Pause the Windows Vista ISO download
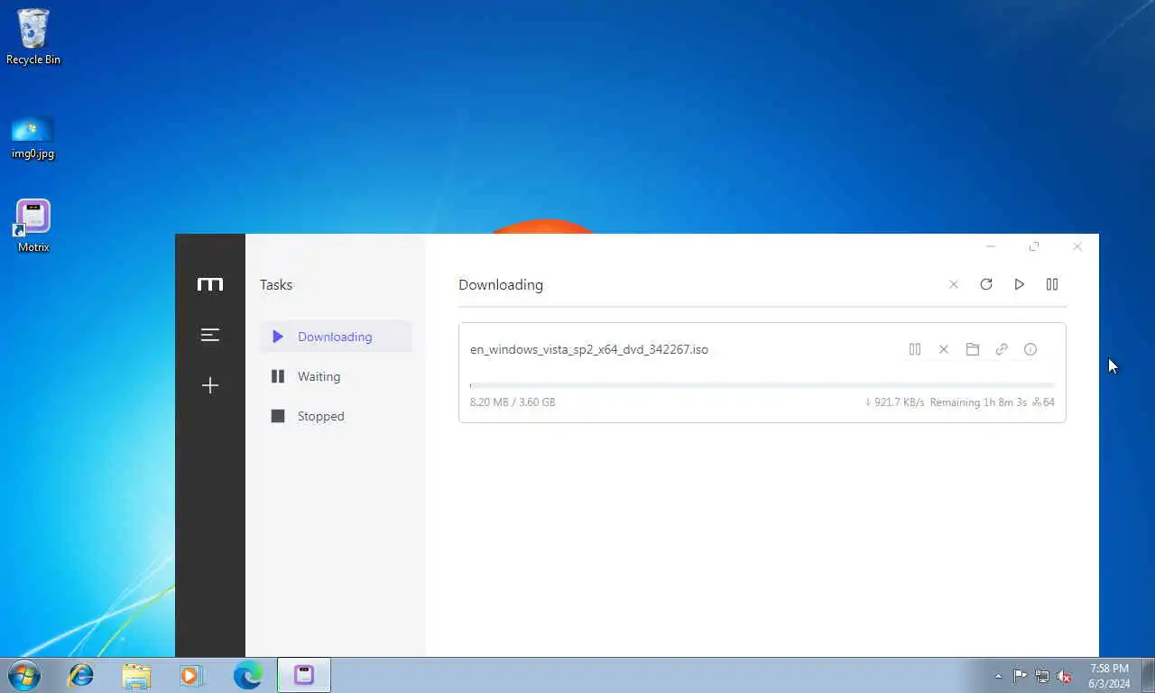This screenshot has width=1155, height=693. [915, 349]
